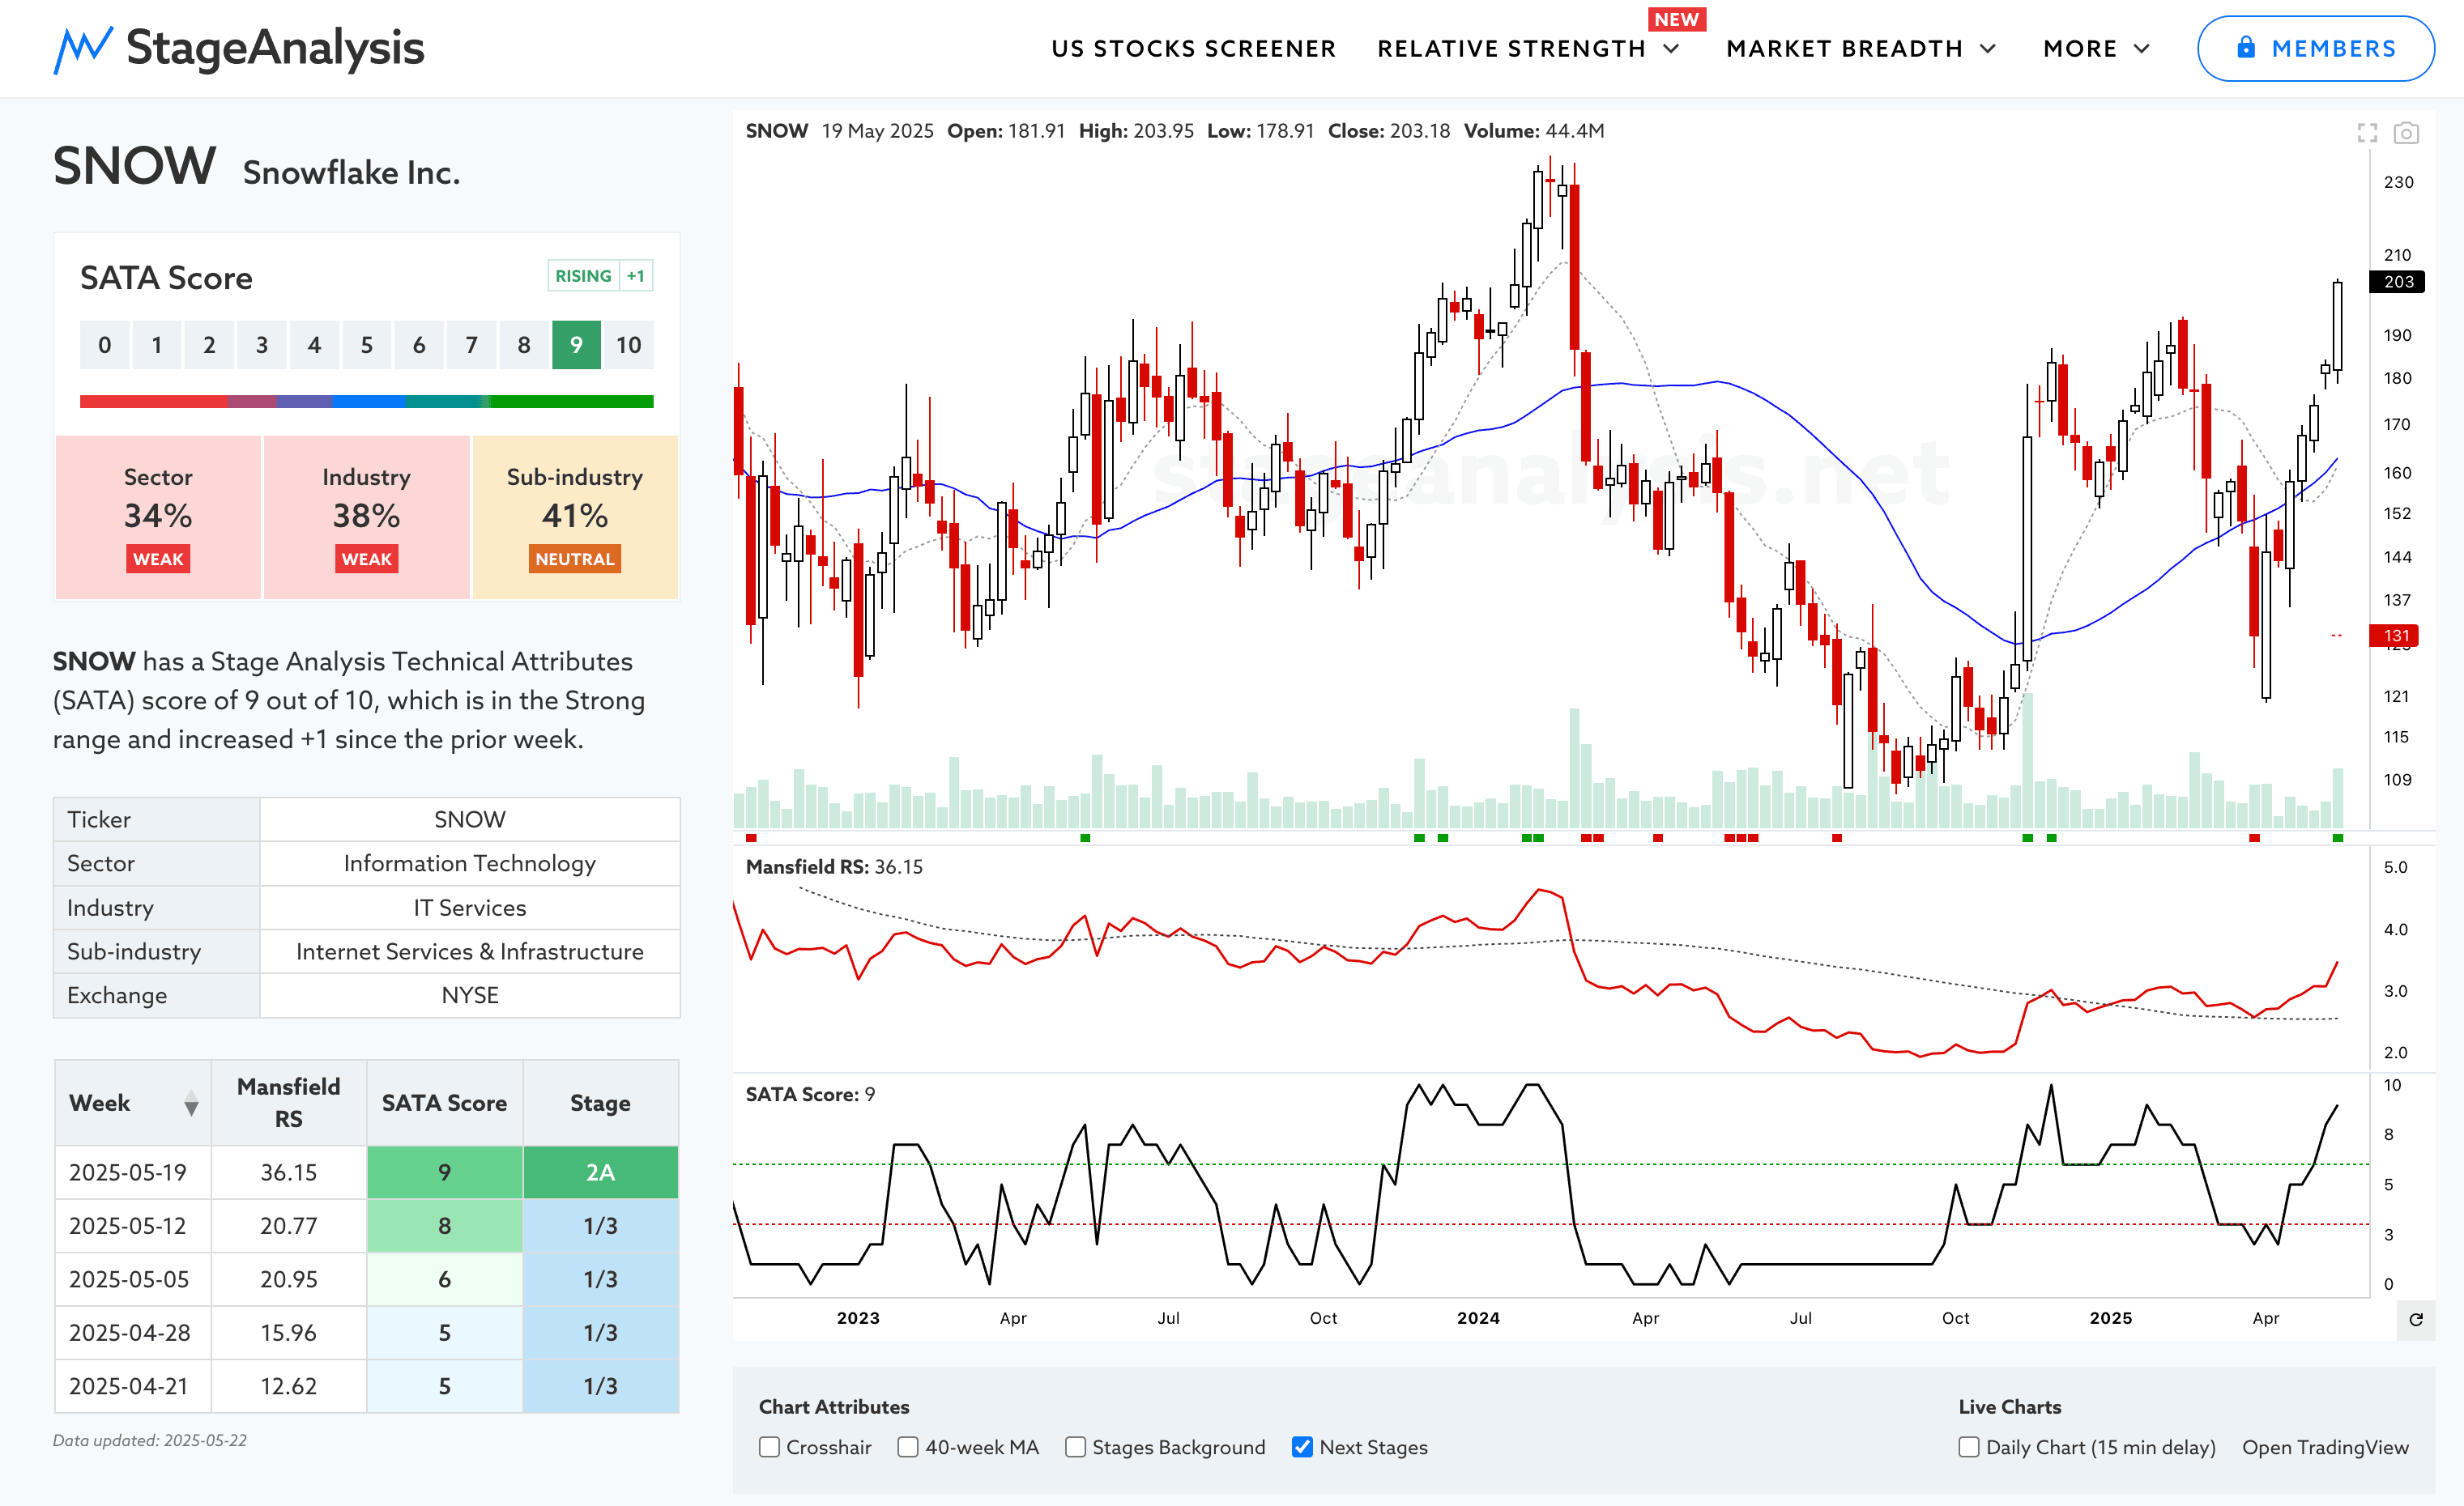Click the NYSE exchange value
Screen dimensions: 2464x1506
tap(470, 995)
